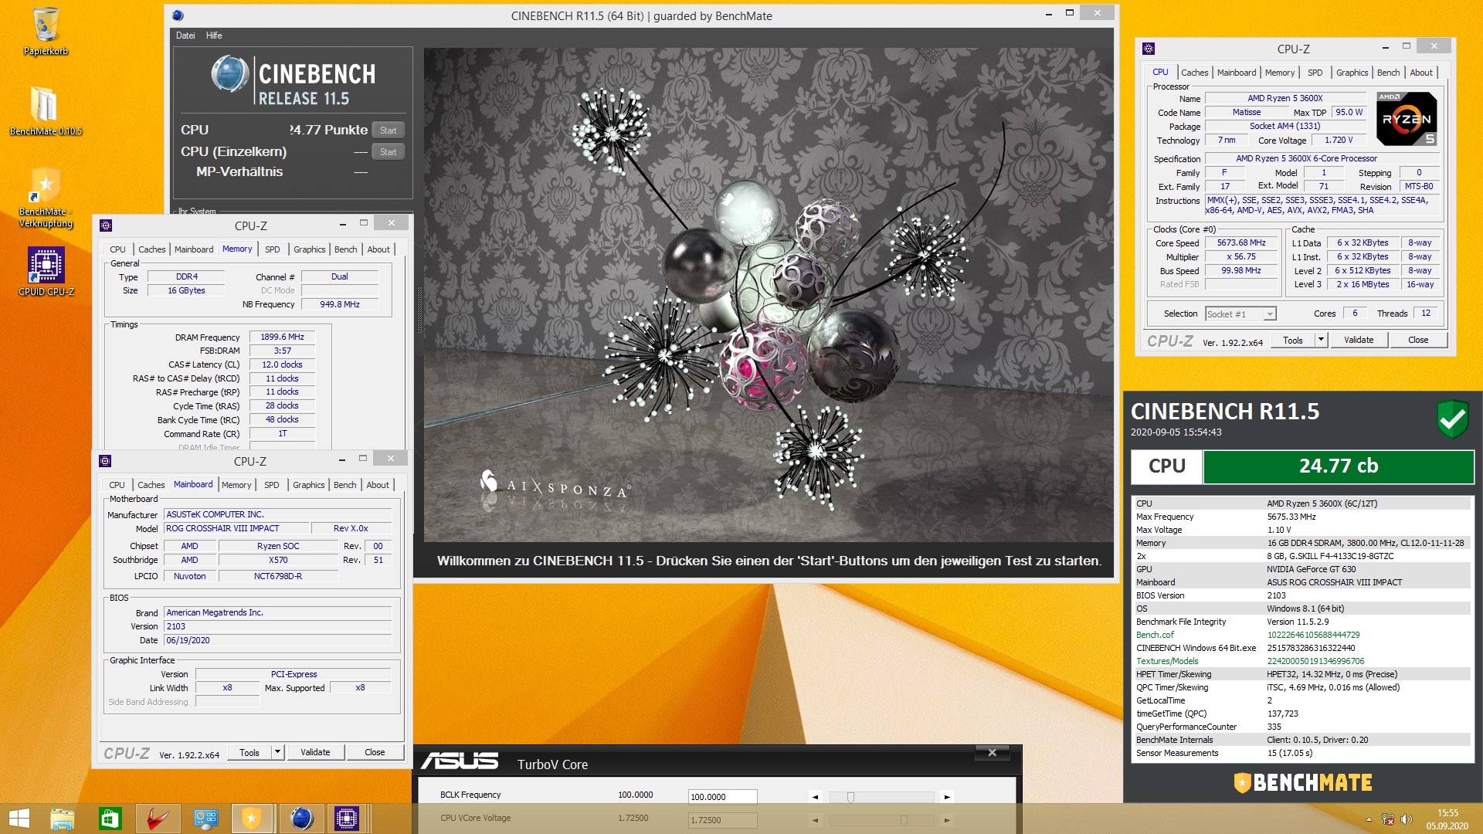The width and height of the screenshot is (1483, 834).
Task: Click the 24.77 cb score bar in BenchMate
Action: pyautogui.click(x=1339, y=466)
